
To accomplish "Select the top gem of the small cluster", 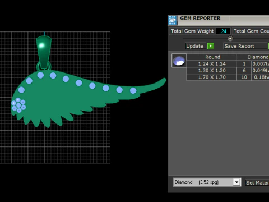I will tap(18, 100).
